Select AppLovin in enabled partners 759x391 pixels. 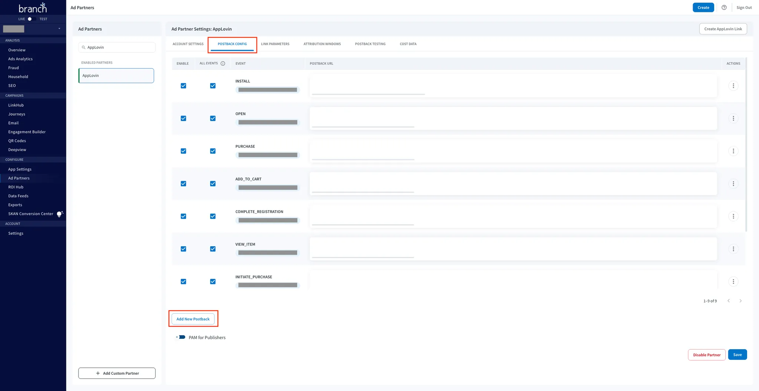tap(116, 76)
